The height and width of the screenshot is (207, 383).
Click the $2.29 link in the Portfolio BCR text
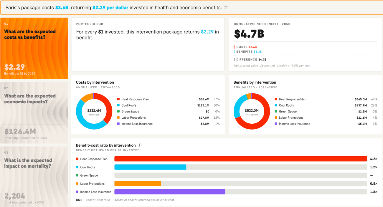[207, 32]
